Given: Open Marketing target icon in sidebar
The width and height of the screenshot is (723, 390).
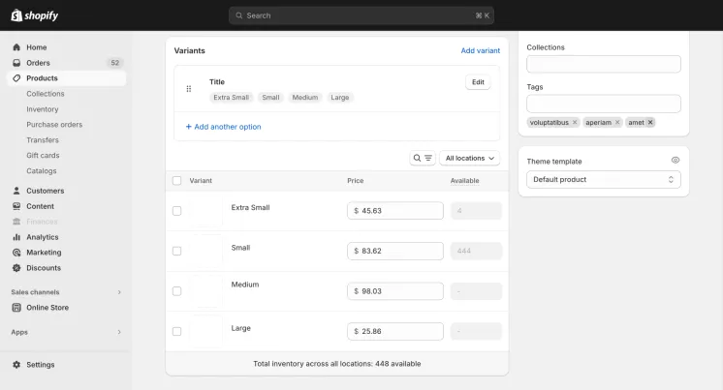Looking at the screenshot, I should pos(16,253).
